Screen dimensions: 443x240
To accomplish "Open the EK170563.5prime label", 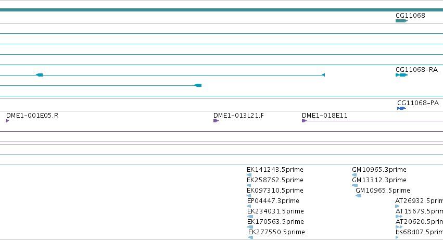I will pos(275,222).
